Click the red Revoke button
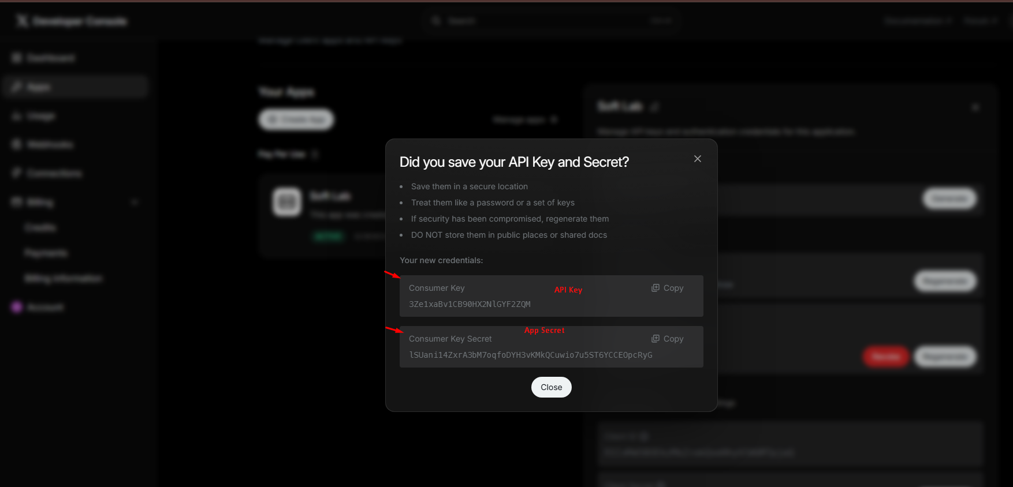1013x487 pixels. point(886,357)
